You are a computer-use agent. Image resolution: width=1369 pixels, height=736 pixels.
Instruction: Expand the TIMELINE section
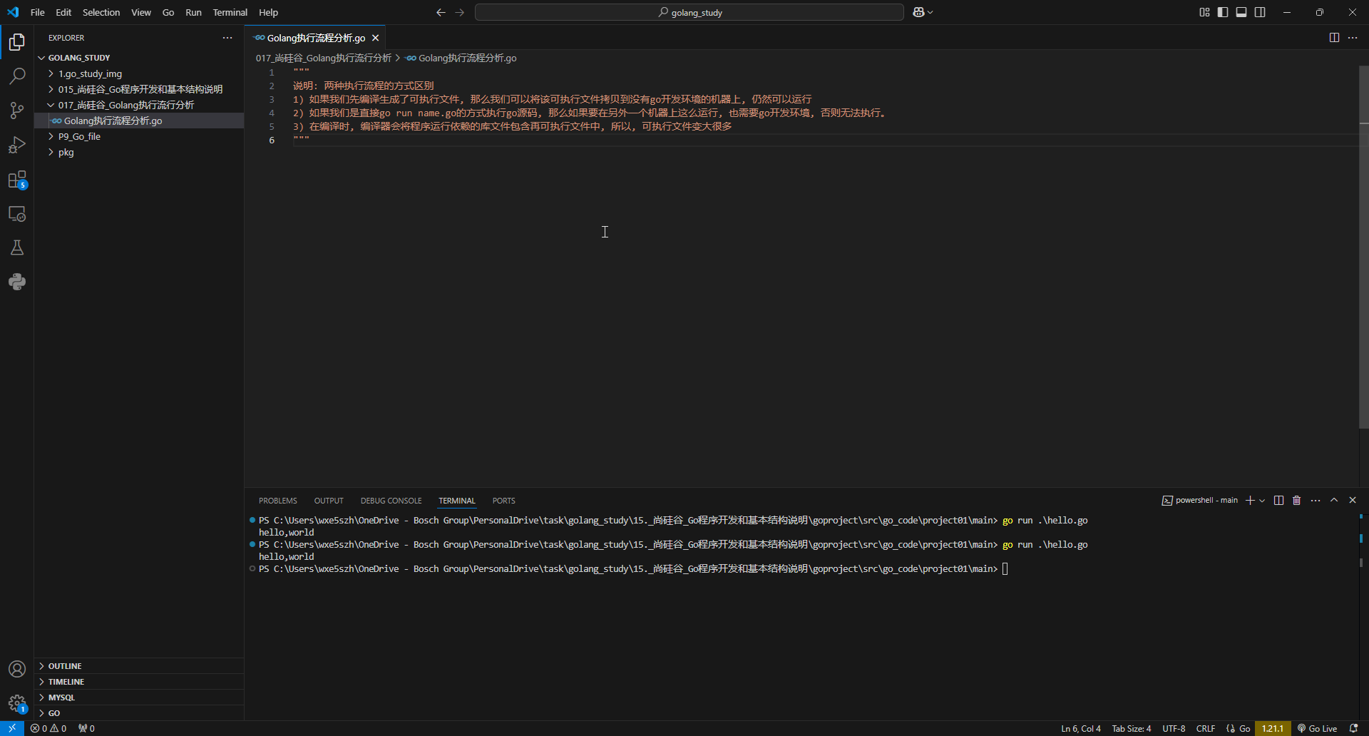click(139, 682)
